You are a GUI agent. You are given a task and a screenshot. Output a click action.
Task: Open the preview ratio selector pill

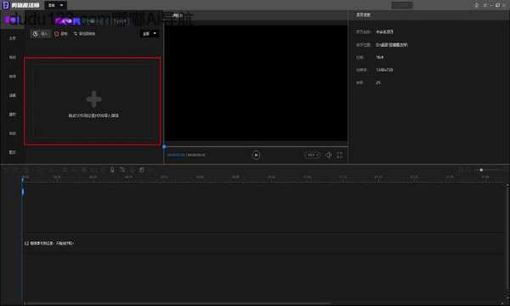pos(312,155)
